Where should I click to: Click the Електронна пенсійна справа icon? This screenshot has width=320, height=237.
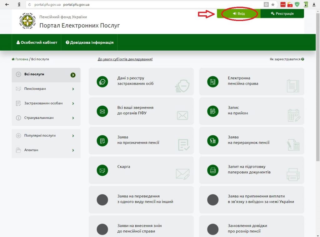point(213,82)
